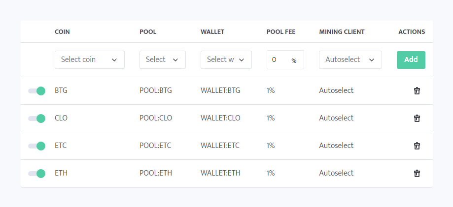Disable the CLO coin switch
This screenshot has width=453, height=207.
point(37,118)
